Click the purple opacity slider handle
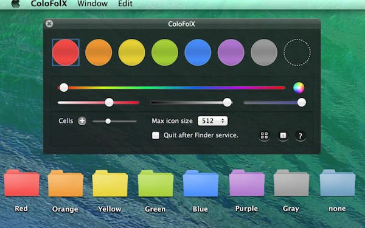 (x=302, y=102)
